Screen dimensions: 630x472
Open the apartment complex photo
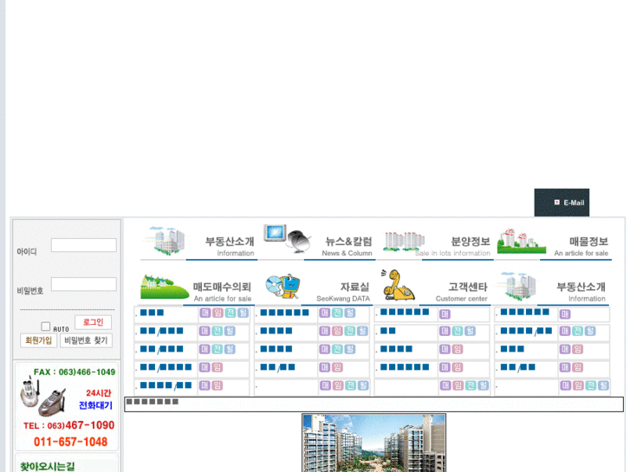(373, 443)
